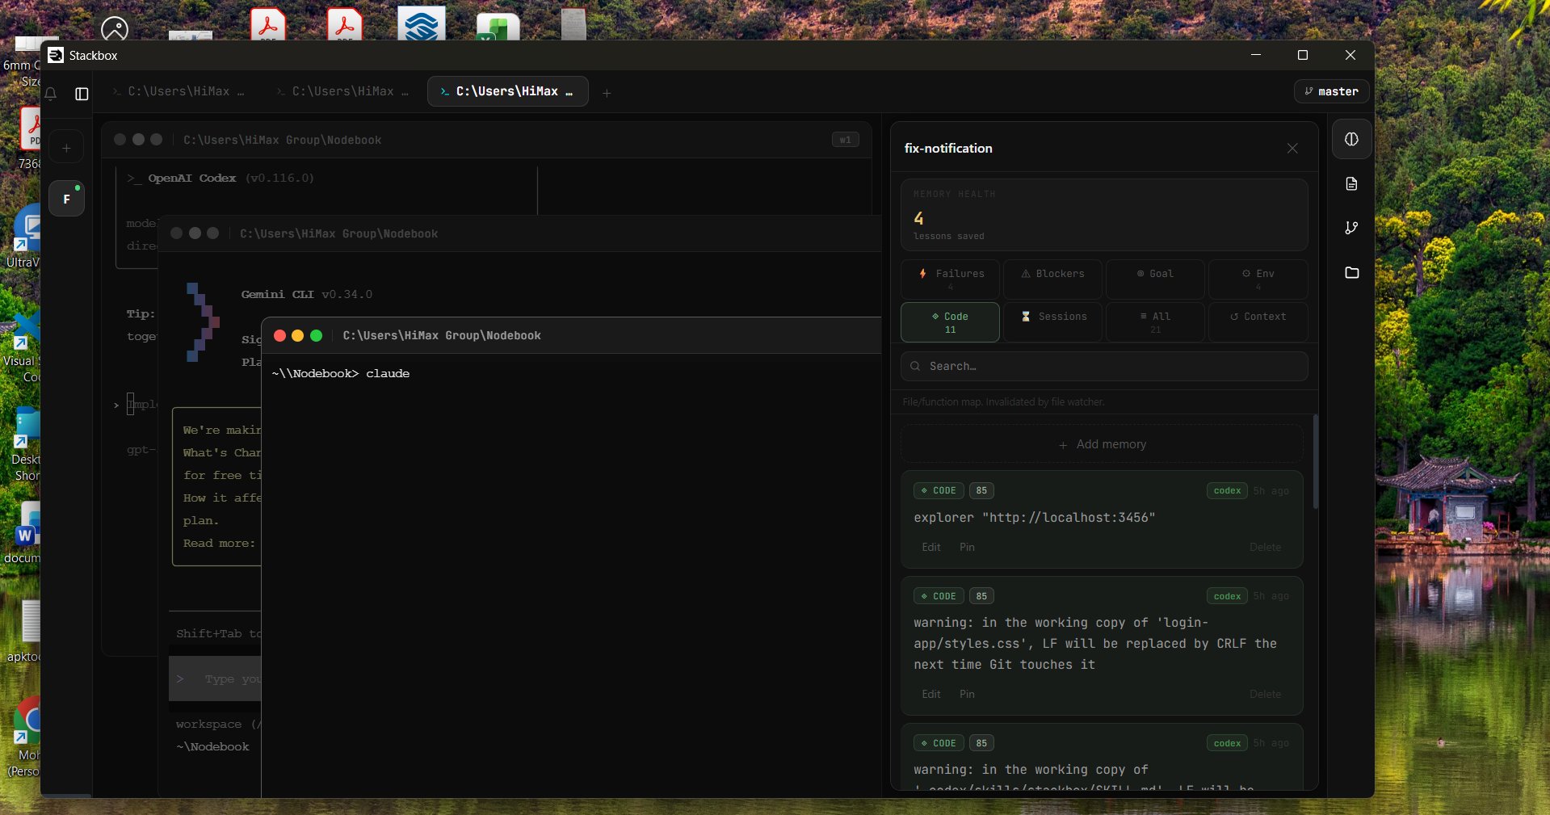Image resolution: width=1550 pixels, height=815 pixels.
Task: Click the memory list scrollbar
Action: (x=1316, y=462)
